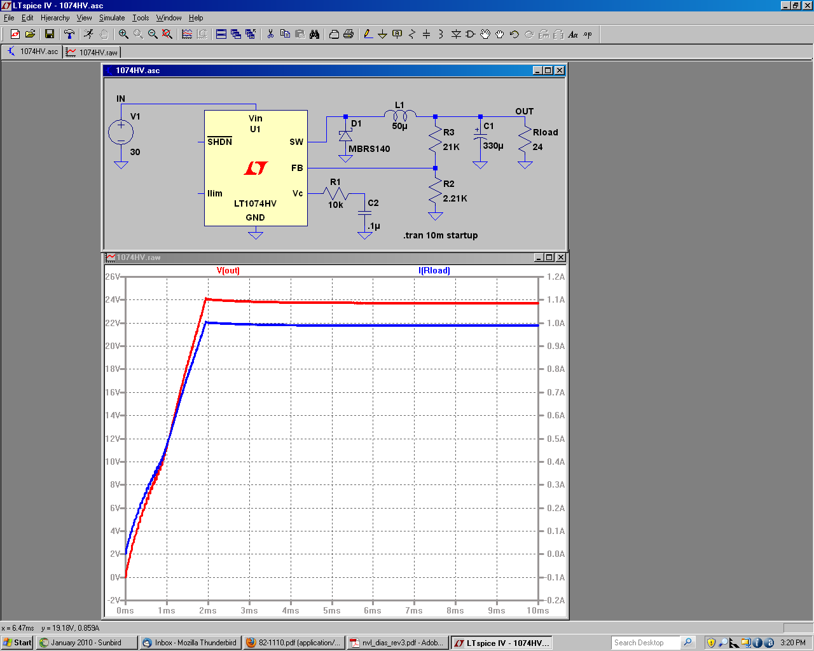
Task: Select the Move hand tool
Action: point(485,34)
